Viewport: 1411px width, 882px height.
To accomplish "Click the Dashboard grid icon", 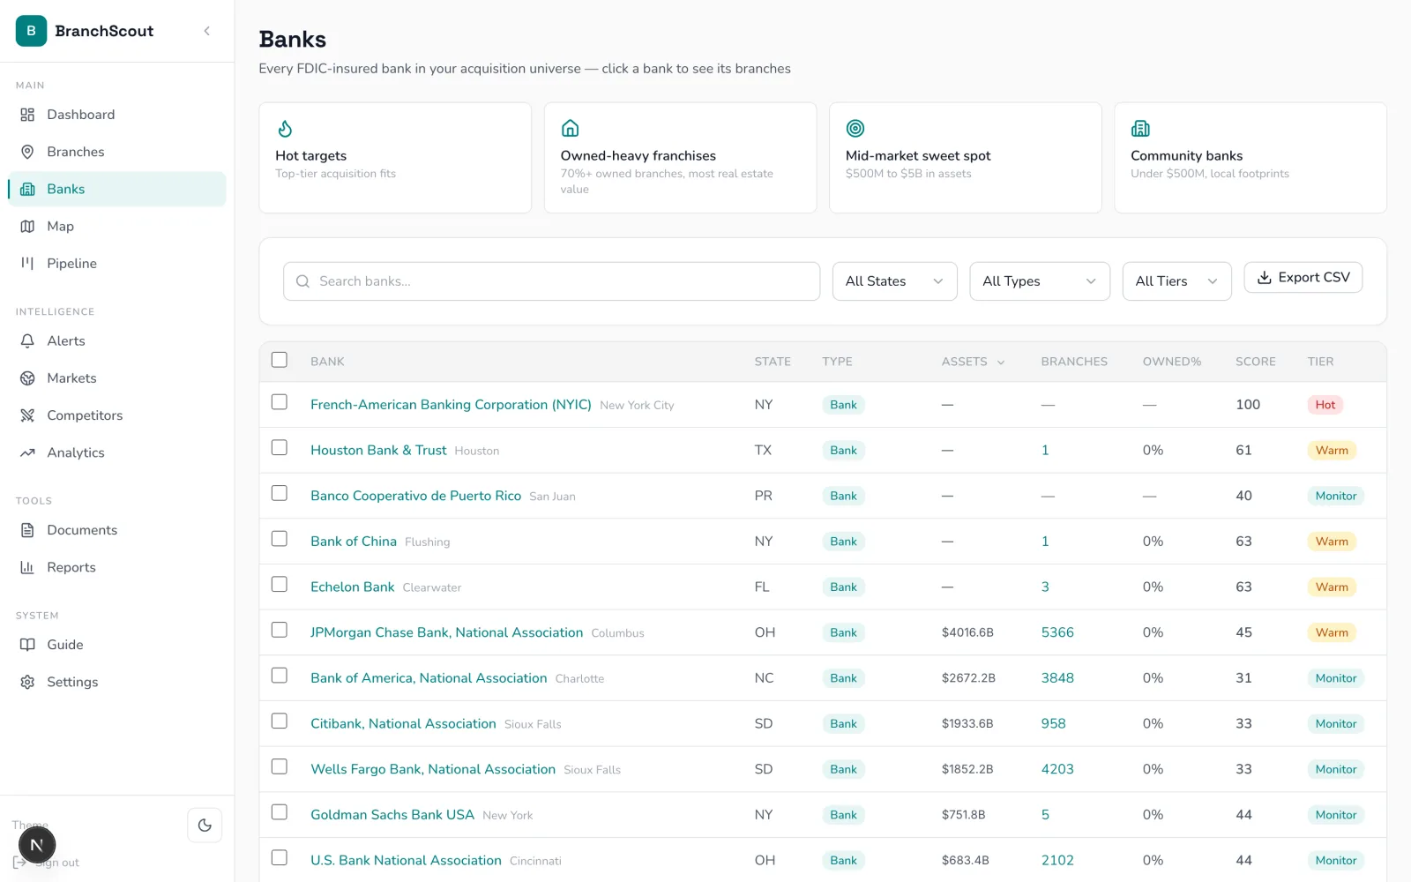I will pyautogui.click(x=27, y=115).
